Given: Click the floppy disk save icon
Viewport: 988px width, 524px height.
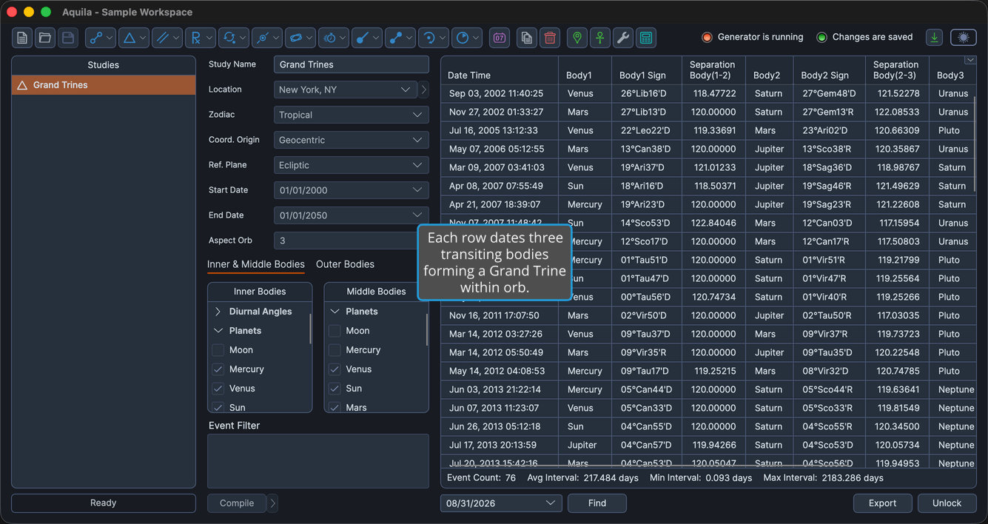Looking at the screenshot, I should tap(68, 38).
